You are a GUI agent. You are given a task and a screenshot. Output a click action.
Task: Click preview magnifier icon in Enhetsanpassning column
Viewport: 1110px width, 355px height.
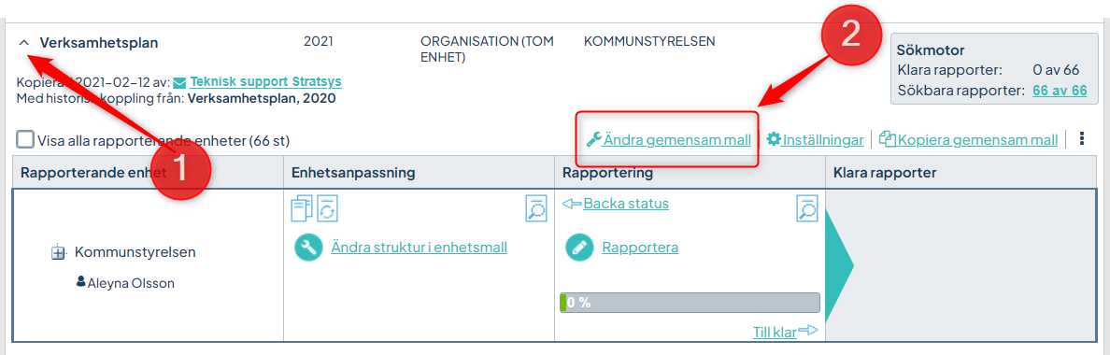[x=536, y=209]
